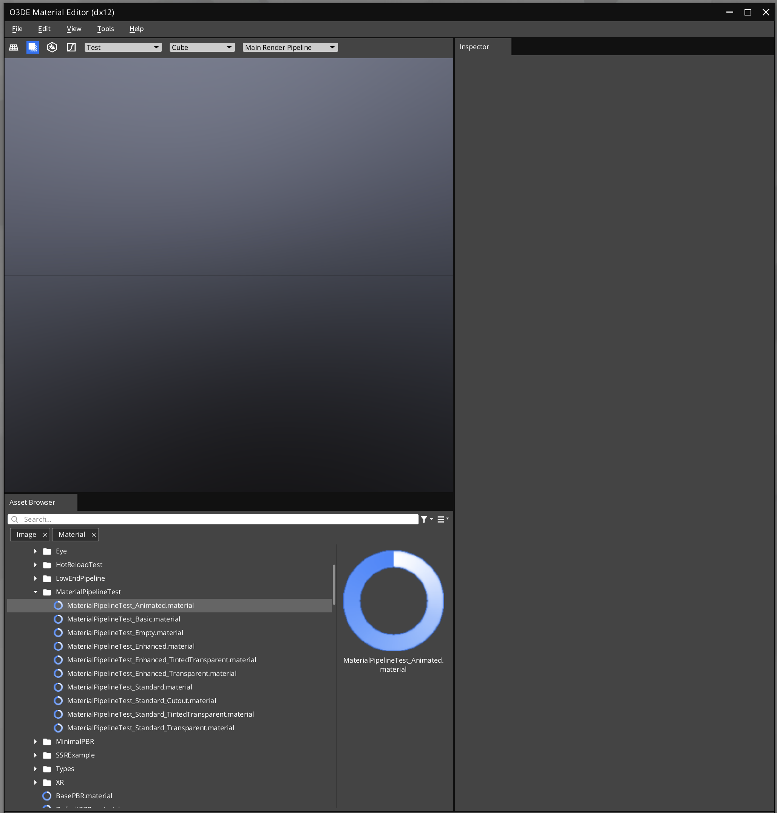Toggle the viewport grid display
Viewport: 777px width, 813px height.
click(x=13, y=47)
